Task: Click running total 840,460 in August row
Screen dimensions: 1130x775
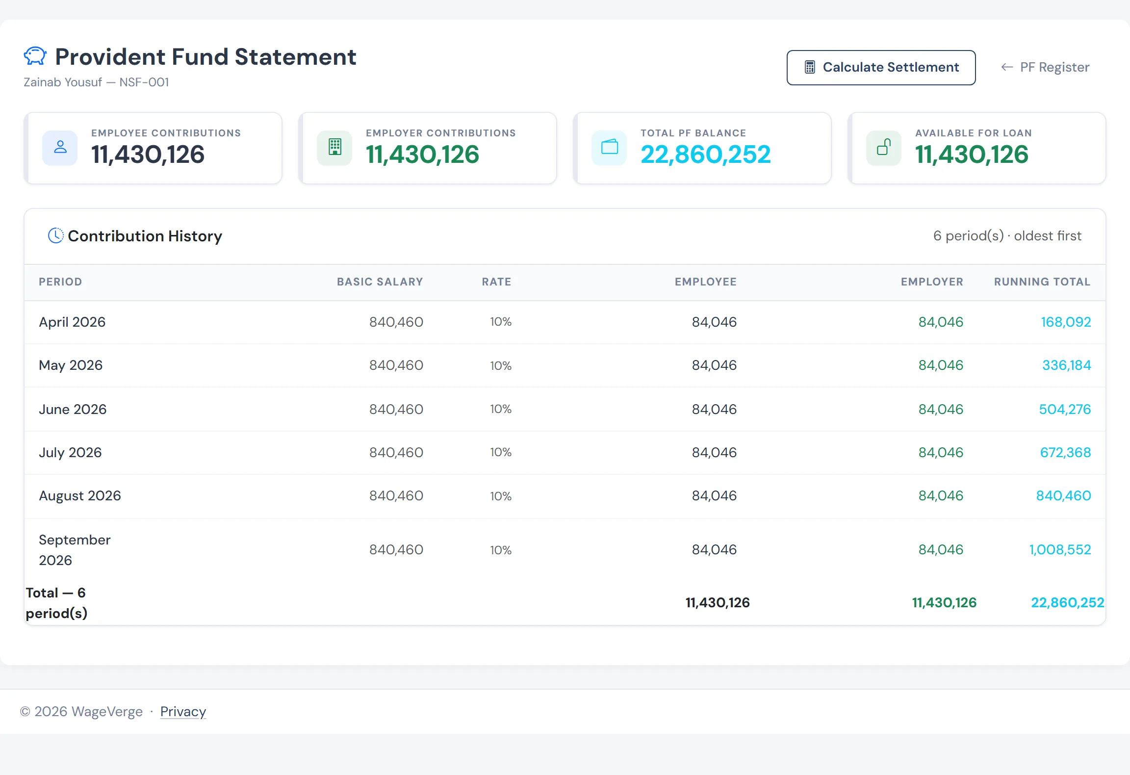Action: tap(1063, 495)
